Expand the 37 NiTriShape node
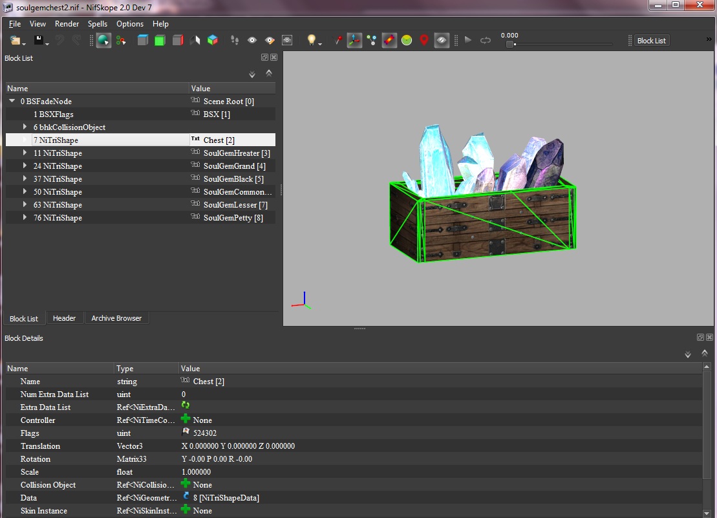Image resolution: width=717 pixels, height=518 pixels. click(x=25, y=178)
